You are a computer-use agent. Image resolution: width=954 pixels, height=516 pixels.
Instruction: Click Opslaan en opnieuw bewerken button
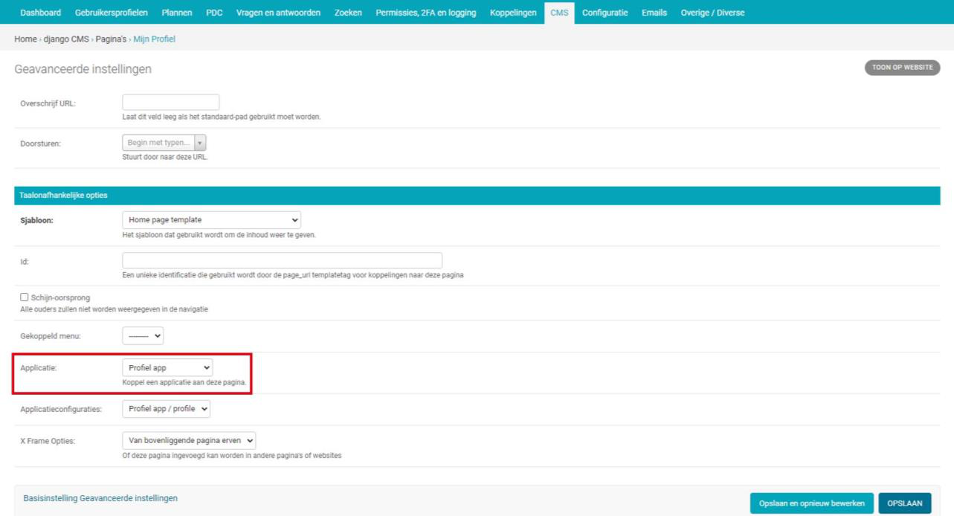(x=811, y=503)
